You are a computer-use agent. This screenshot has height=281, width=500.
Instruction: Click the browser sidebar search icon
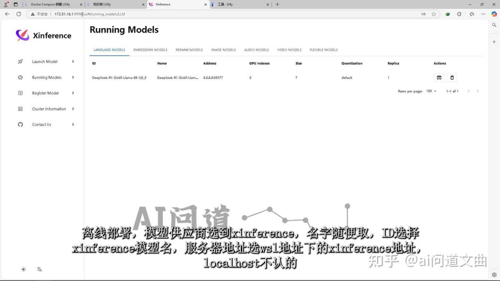(494, 25)
